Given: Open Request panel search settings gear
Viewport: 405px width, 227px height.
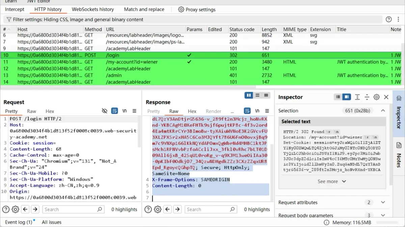Looking at the screenshot, I should pos(15,210).
